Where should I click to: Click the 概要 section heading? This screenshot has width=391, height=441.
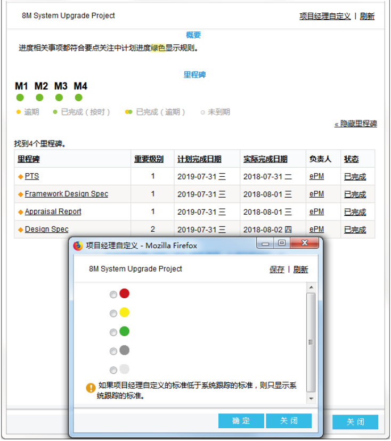(x=193, y=35)
